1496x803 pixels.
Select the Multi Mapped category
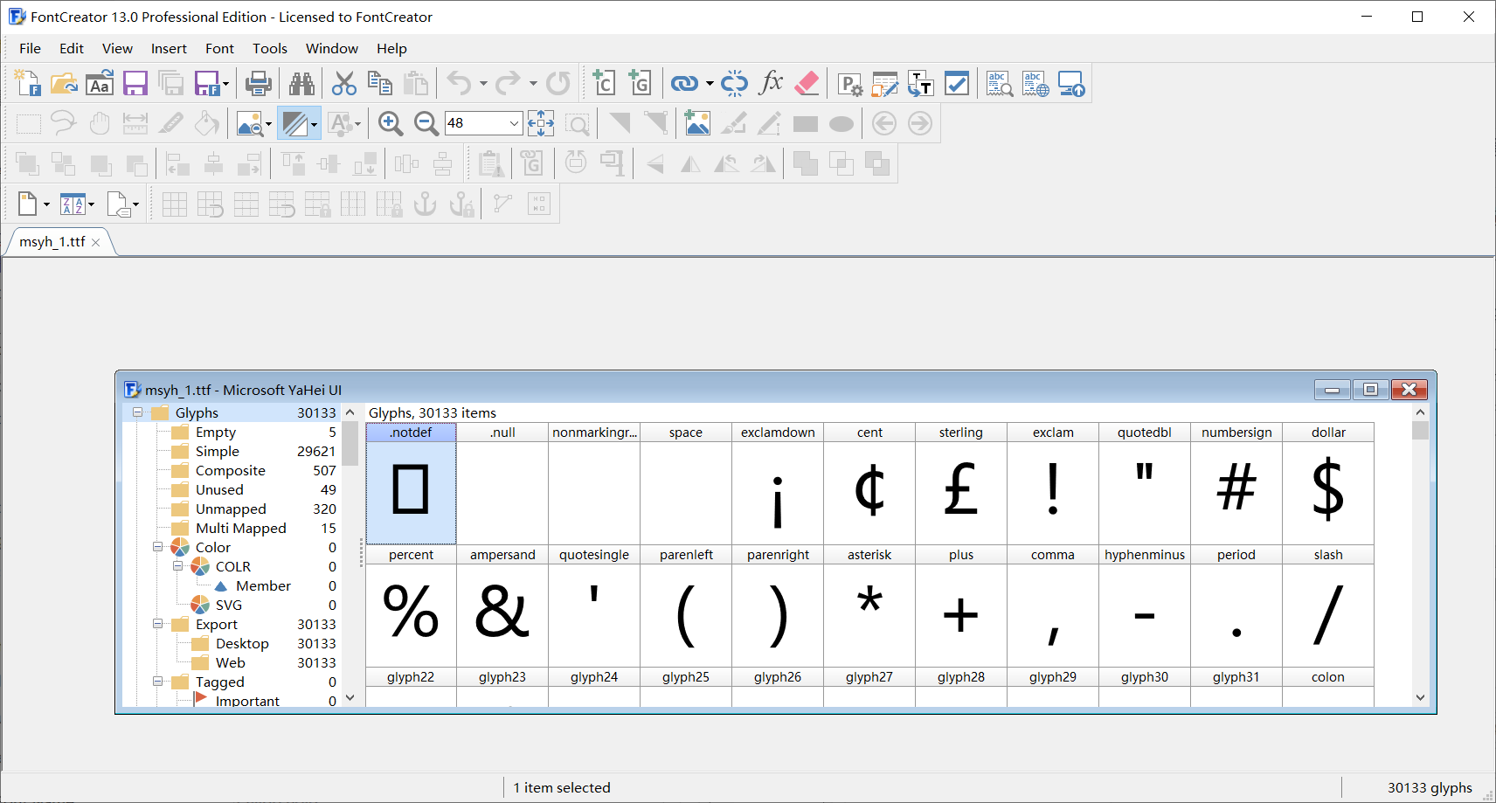pos(241,528)
